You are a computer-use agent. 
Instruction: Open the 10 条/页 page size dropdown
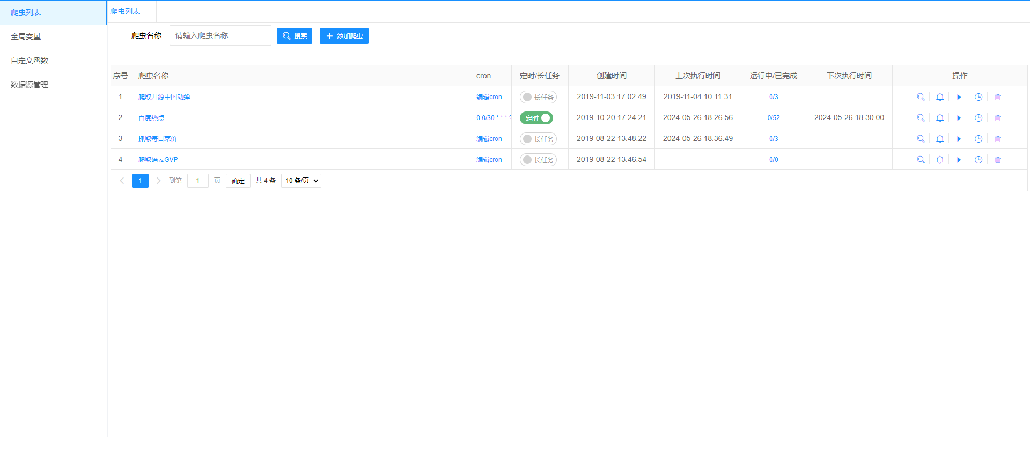click(x=301, y=181)
